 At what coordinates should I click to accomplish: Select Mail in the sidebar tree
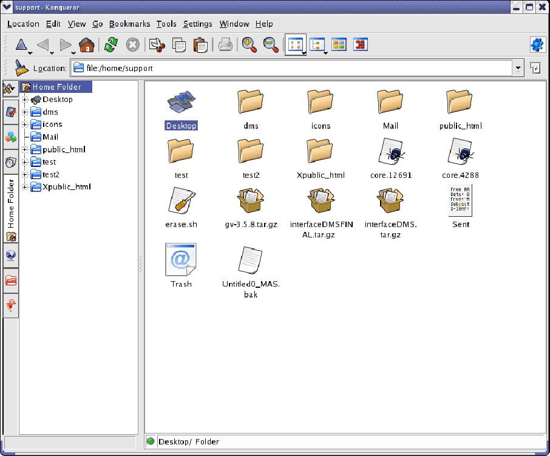tap(44, 137)
